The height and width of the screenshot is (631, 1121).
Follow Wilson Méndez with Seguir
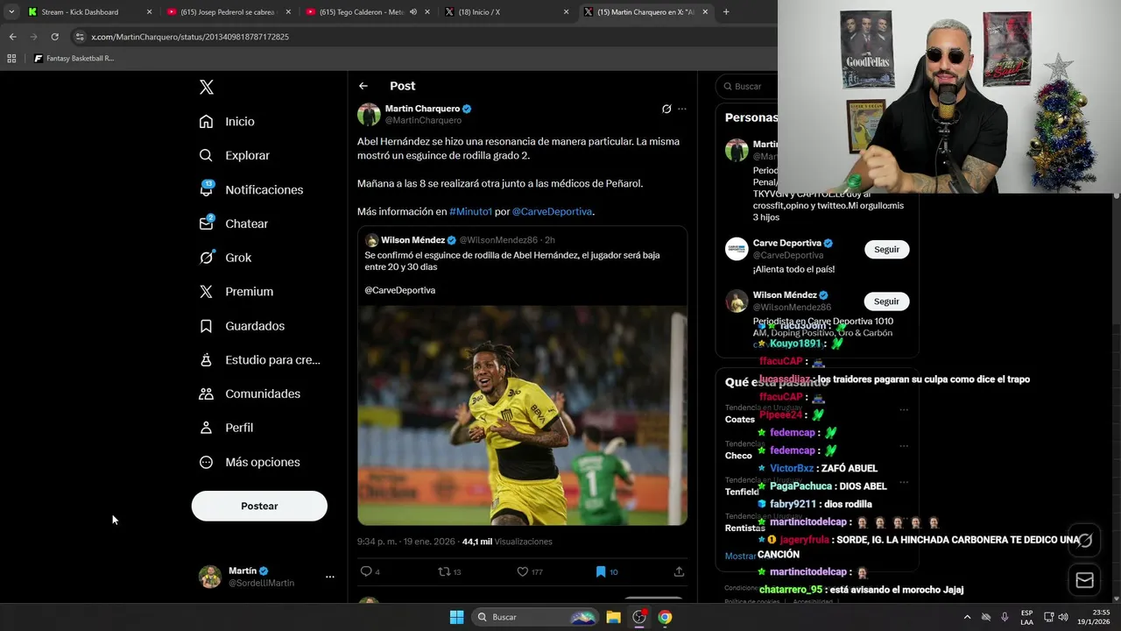pos(886,301)
